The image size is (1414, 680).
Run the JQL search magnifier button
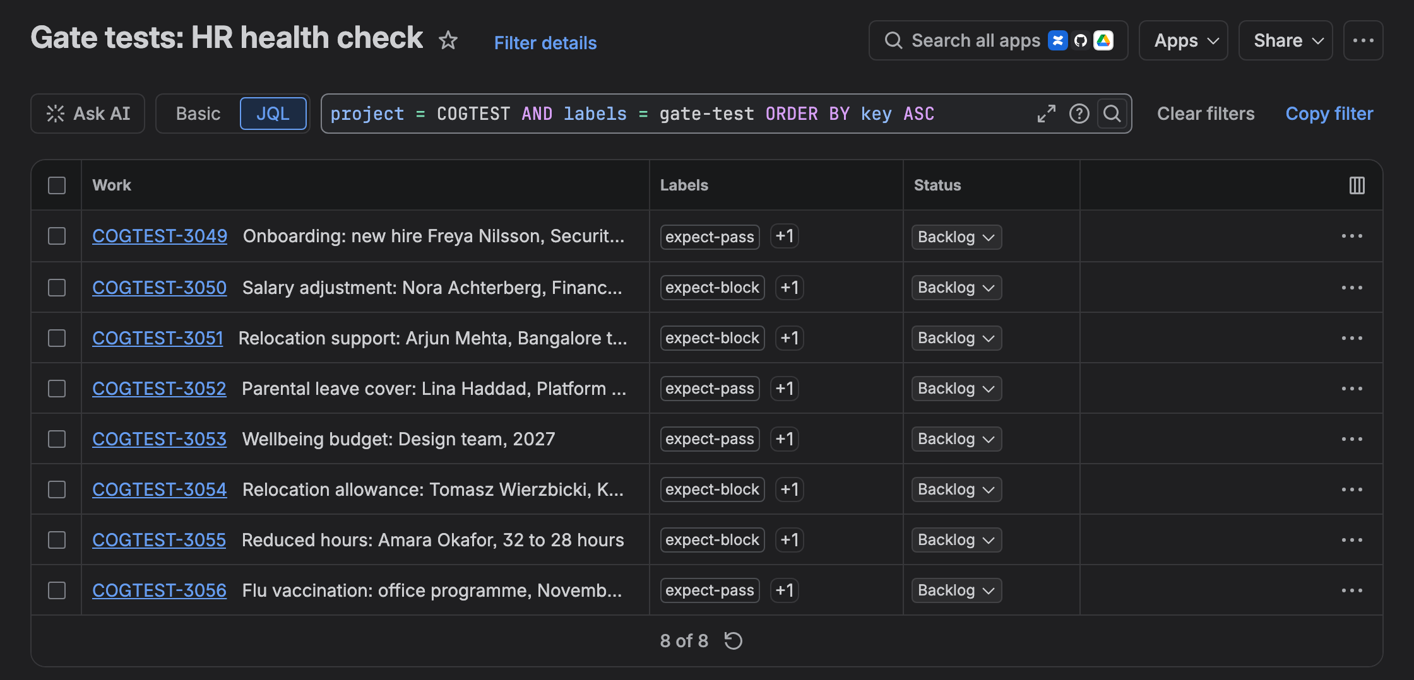click(x=1112, y=114)
